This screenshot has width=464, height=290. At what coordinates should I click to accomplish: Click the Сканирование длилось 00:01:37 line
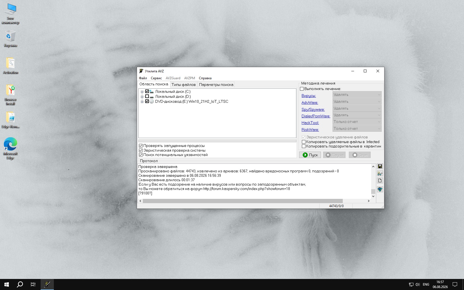click(167, 180)
